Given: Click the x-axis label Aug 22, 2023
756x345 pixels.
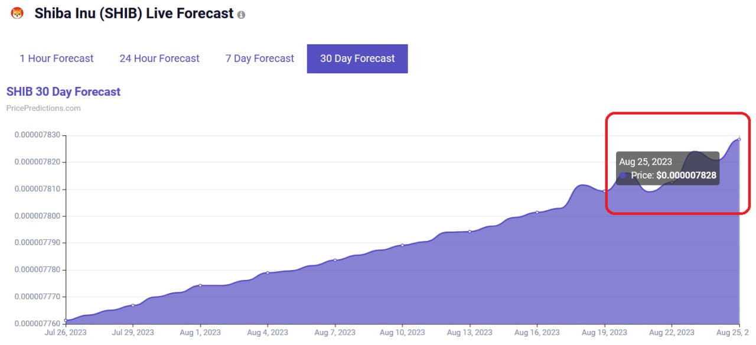Looking at the screenshot, I should pyautogui.click(x=672, y=333).
